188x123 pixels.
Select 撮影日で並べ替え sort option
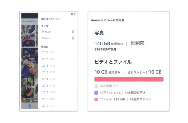point(50,19)
